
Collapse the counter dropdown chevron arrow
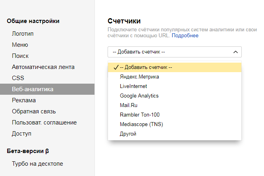[x=235, y=52]
